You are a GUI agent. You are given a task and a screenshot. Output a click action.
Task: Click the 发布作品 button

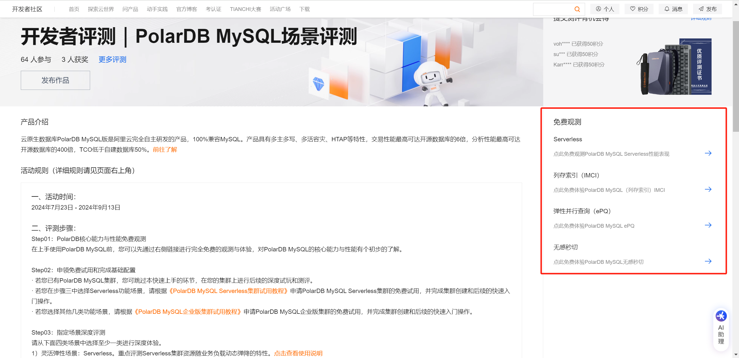coord(55,80)
